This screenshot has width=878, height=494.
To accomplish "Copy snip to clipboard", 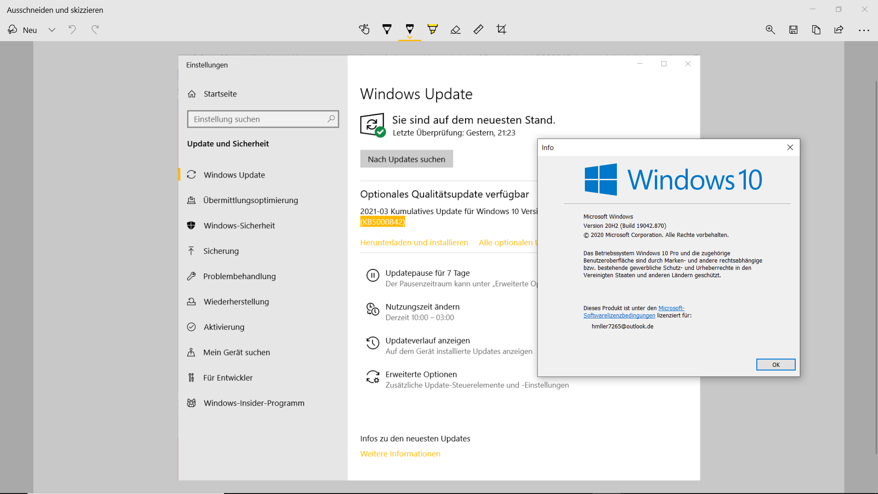I will [816, 30].
